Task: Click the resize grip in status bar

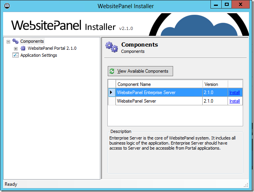Action: [246, 185]
